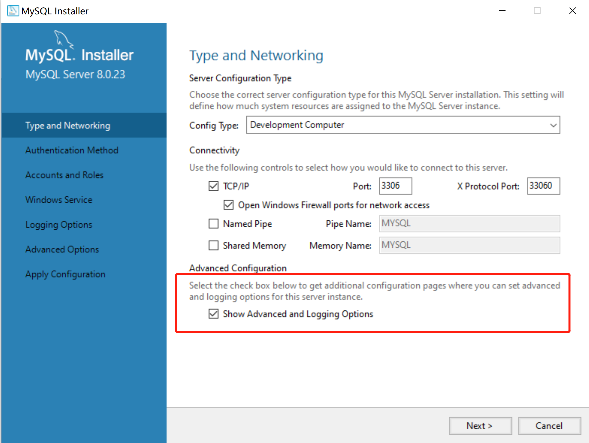589x443 pixels.
Task: Click the X Protocol Port field
Action: coord(543,186)
